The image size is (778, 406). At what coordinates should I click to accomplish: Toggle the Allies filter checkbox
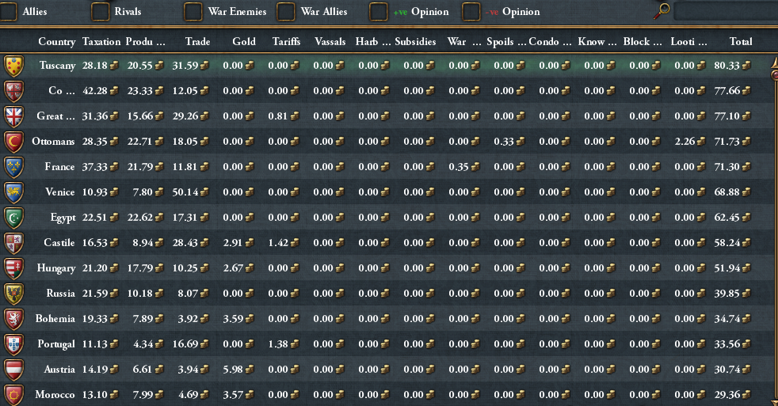[8, 12]
